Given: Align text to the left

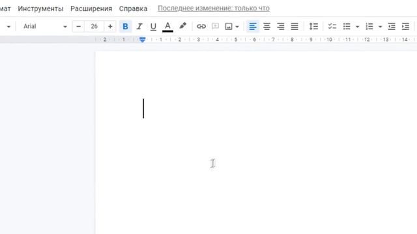Looking at the screenshot, I should point(253,26).
